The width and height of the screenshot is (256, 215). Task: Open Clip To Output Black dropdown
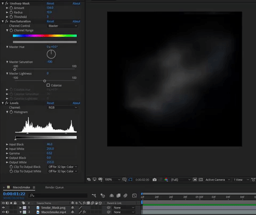[62, 167]
